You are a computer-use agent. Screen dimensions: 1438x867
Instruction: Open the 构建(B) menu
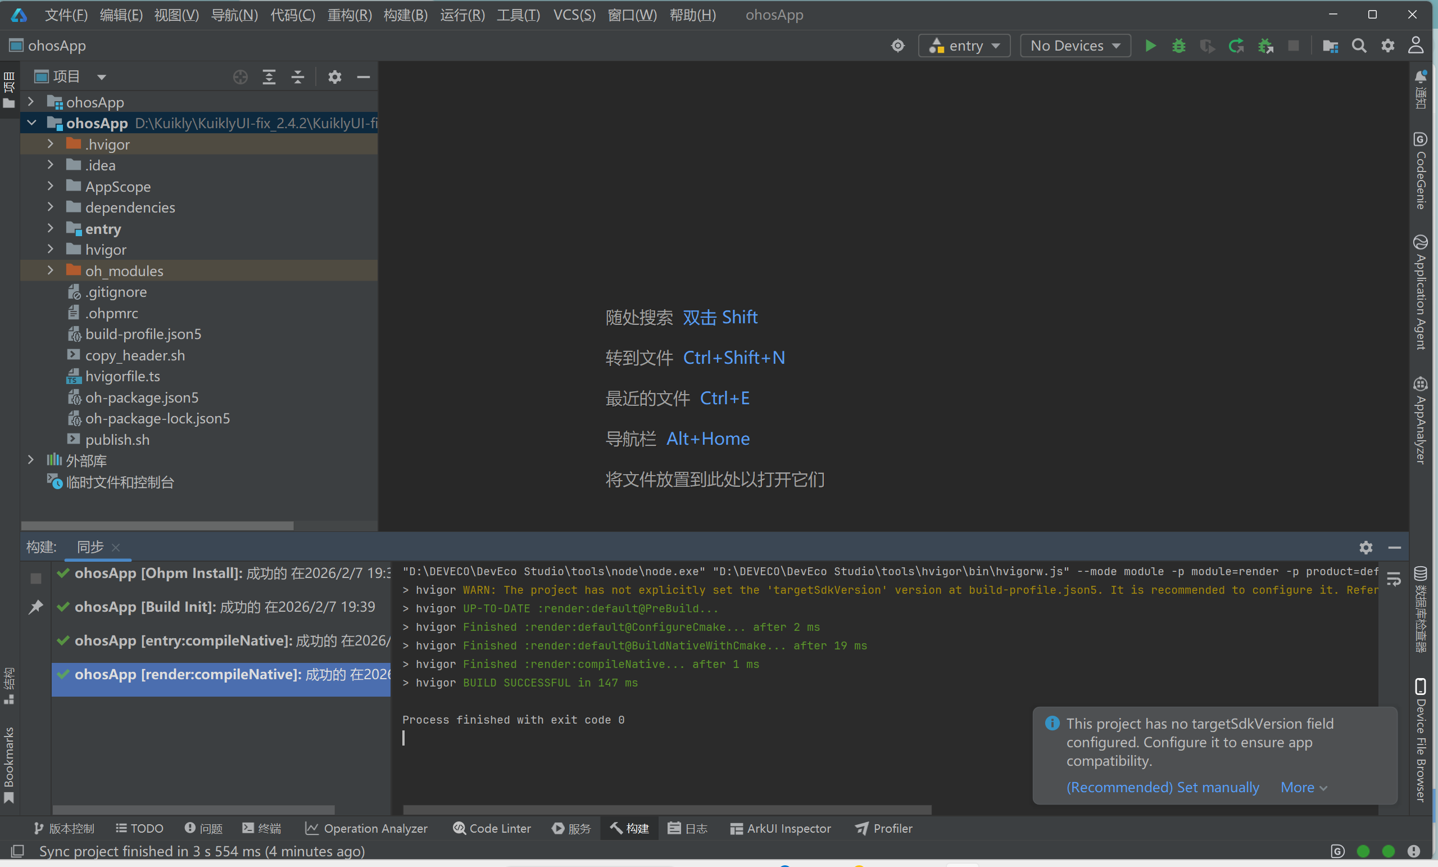[405, 15]
